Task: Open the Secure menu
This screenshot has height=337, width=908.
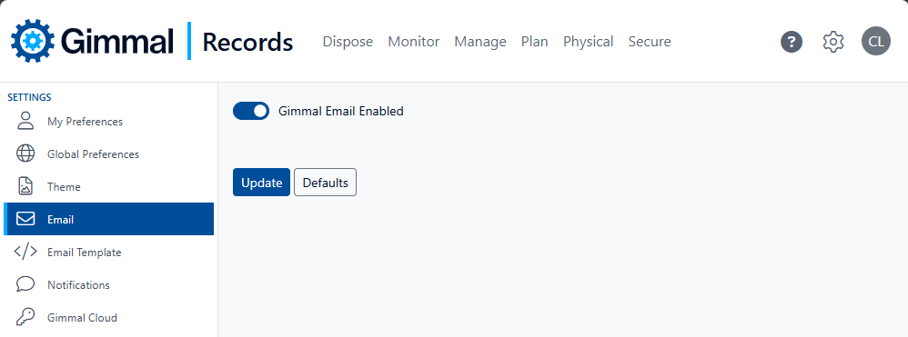Action: (650, 42)
